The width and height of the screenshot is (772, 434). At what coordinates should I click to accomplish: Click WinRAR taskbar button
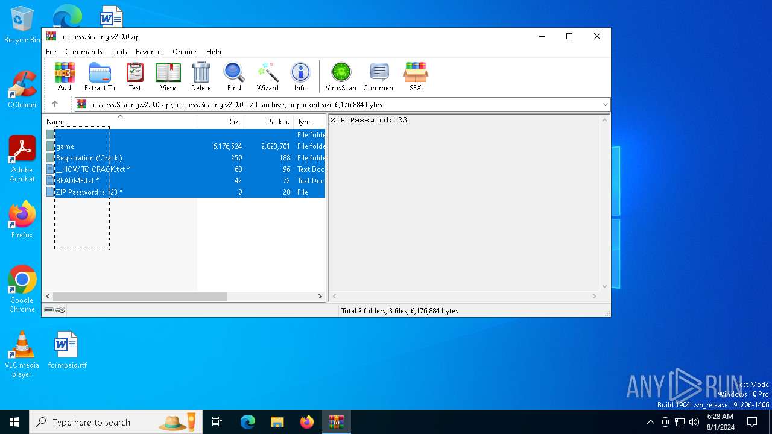[x=337, y=422]
